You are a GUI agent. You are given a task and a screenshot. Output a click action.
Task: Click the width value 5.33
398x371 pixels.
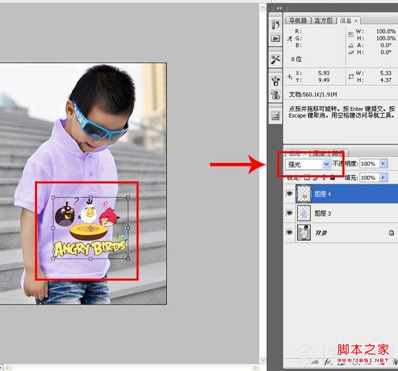(386, 73)
